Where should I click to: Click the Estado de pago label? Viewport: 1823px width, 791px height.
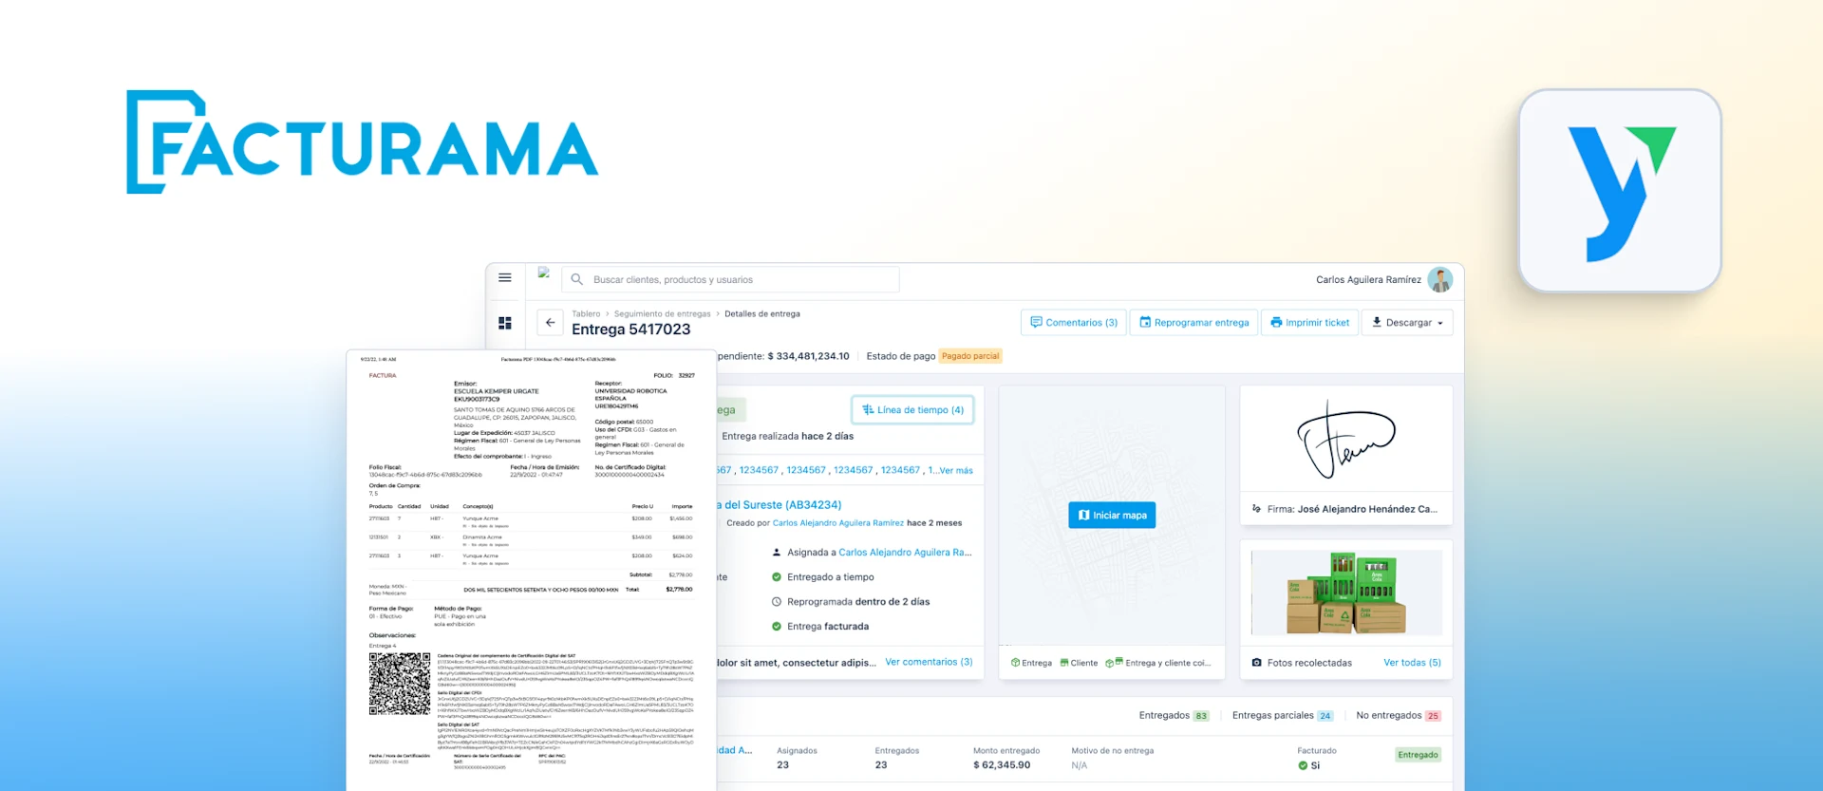[x=901, y=356]
